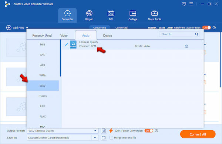This screenshot has width=222, height=144.
Task: Select Lossless Quality PCM preset
Action: (133, 44)
